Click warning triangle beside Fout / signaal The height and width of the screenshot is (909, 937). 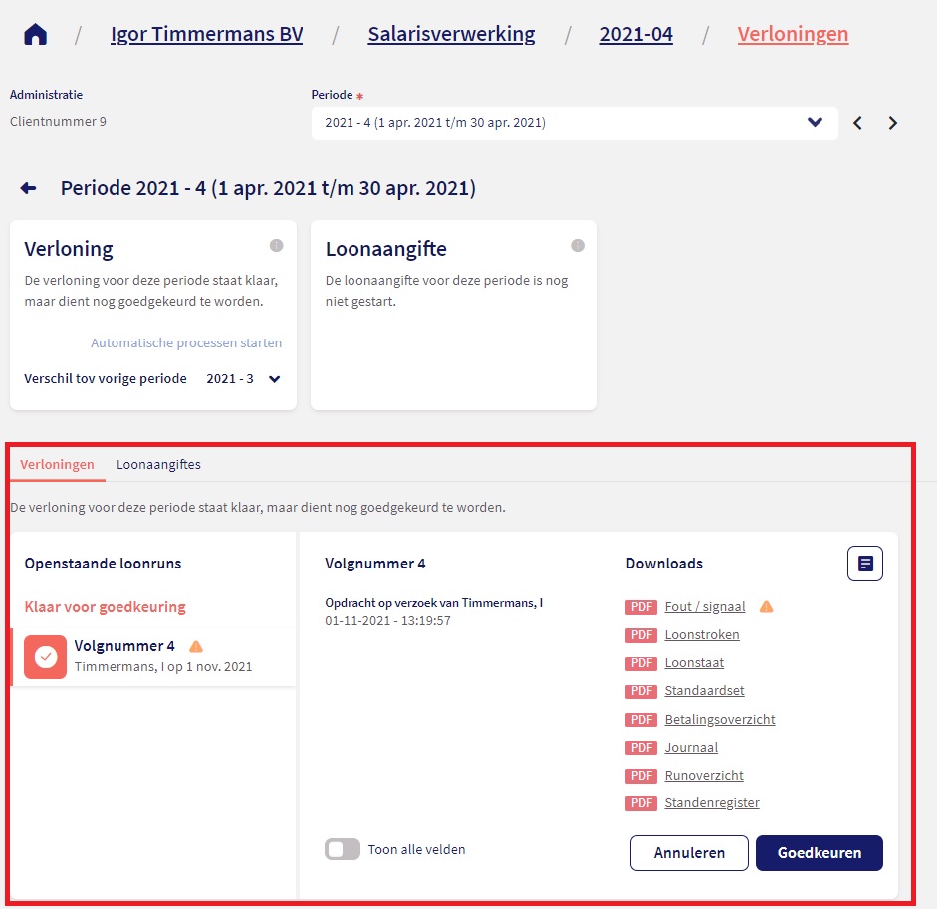[x=766, y=607]
